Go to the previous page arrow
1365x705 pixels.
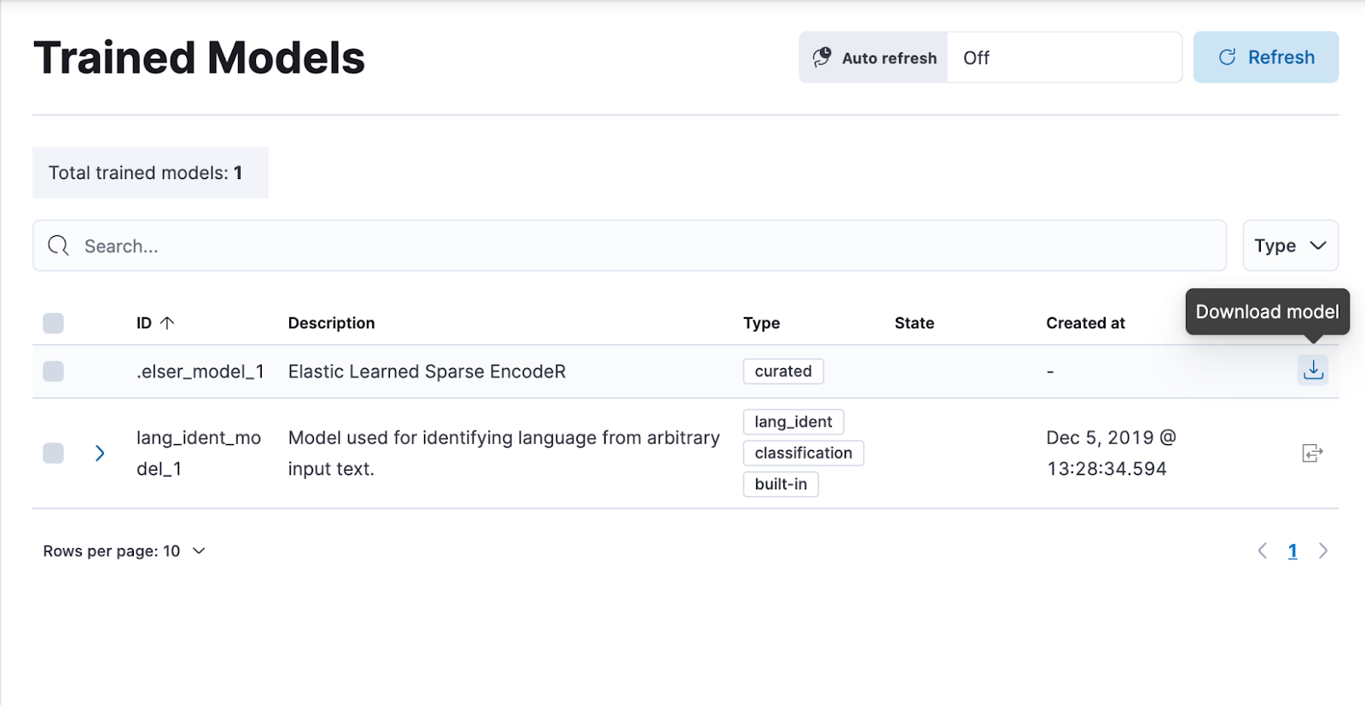(1263, 551)
